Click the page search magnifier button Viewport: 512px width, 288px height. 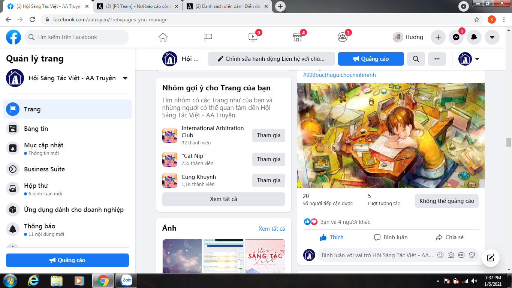tap(416, 59)
